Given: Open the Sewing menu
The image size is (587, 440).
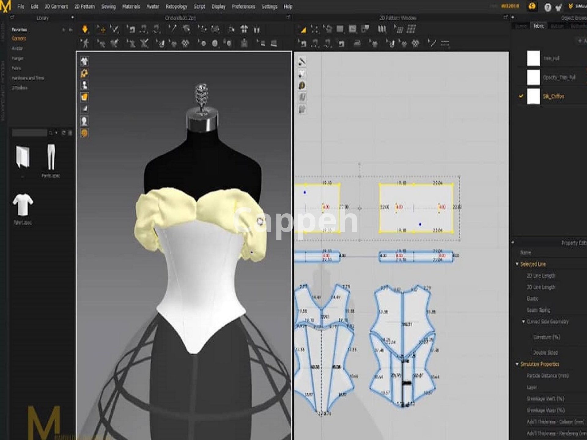Looking at the screenshot, I should 108,6.
